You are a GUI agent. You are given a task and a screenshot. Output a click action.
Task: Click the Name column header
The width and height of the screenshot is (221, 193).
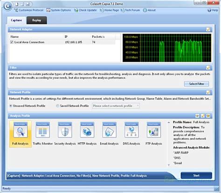14,37
